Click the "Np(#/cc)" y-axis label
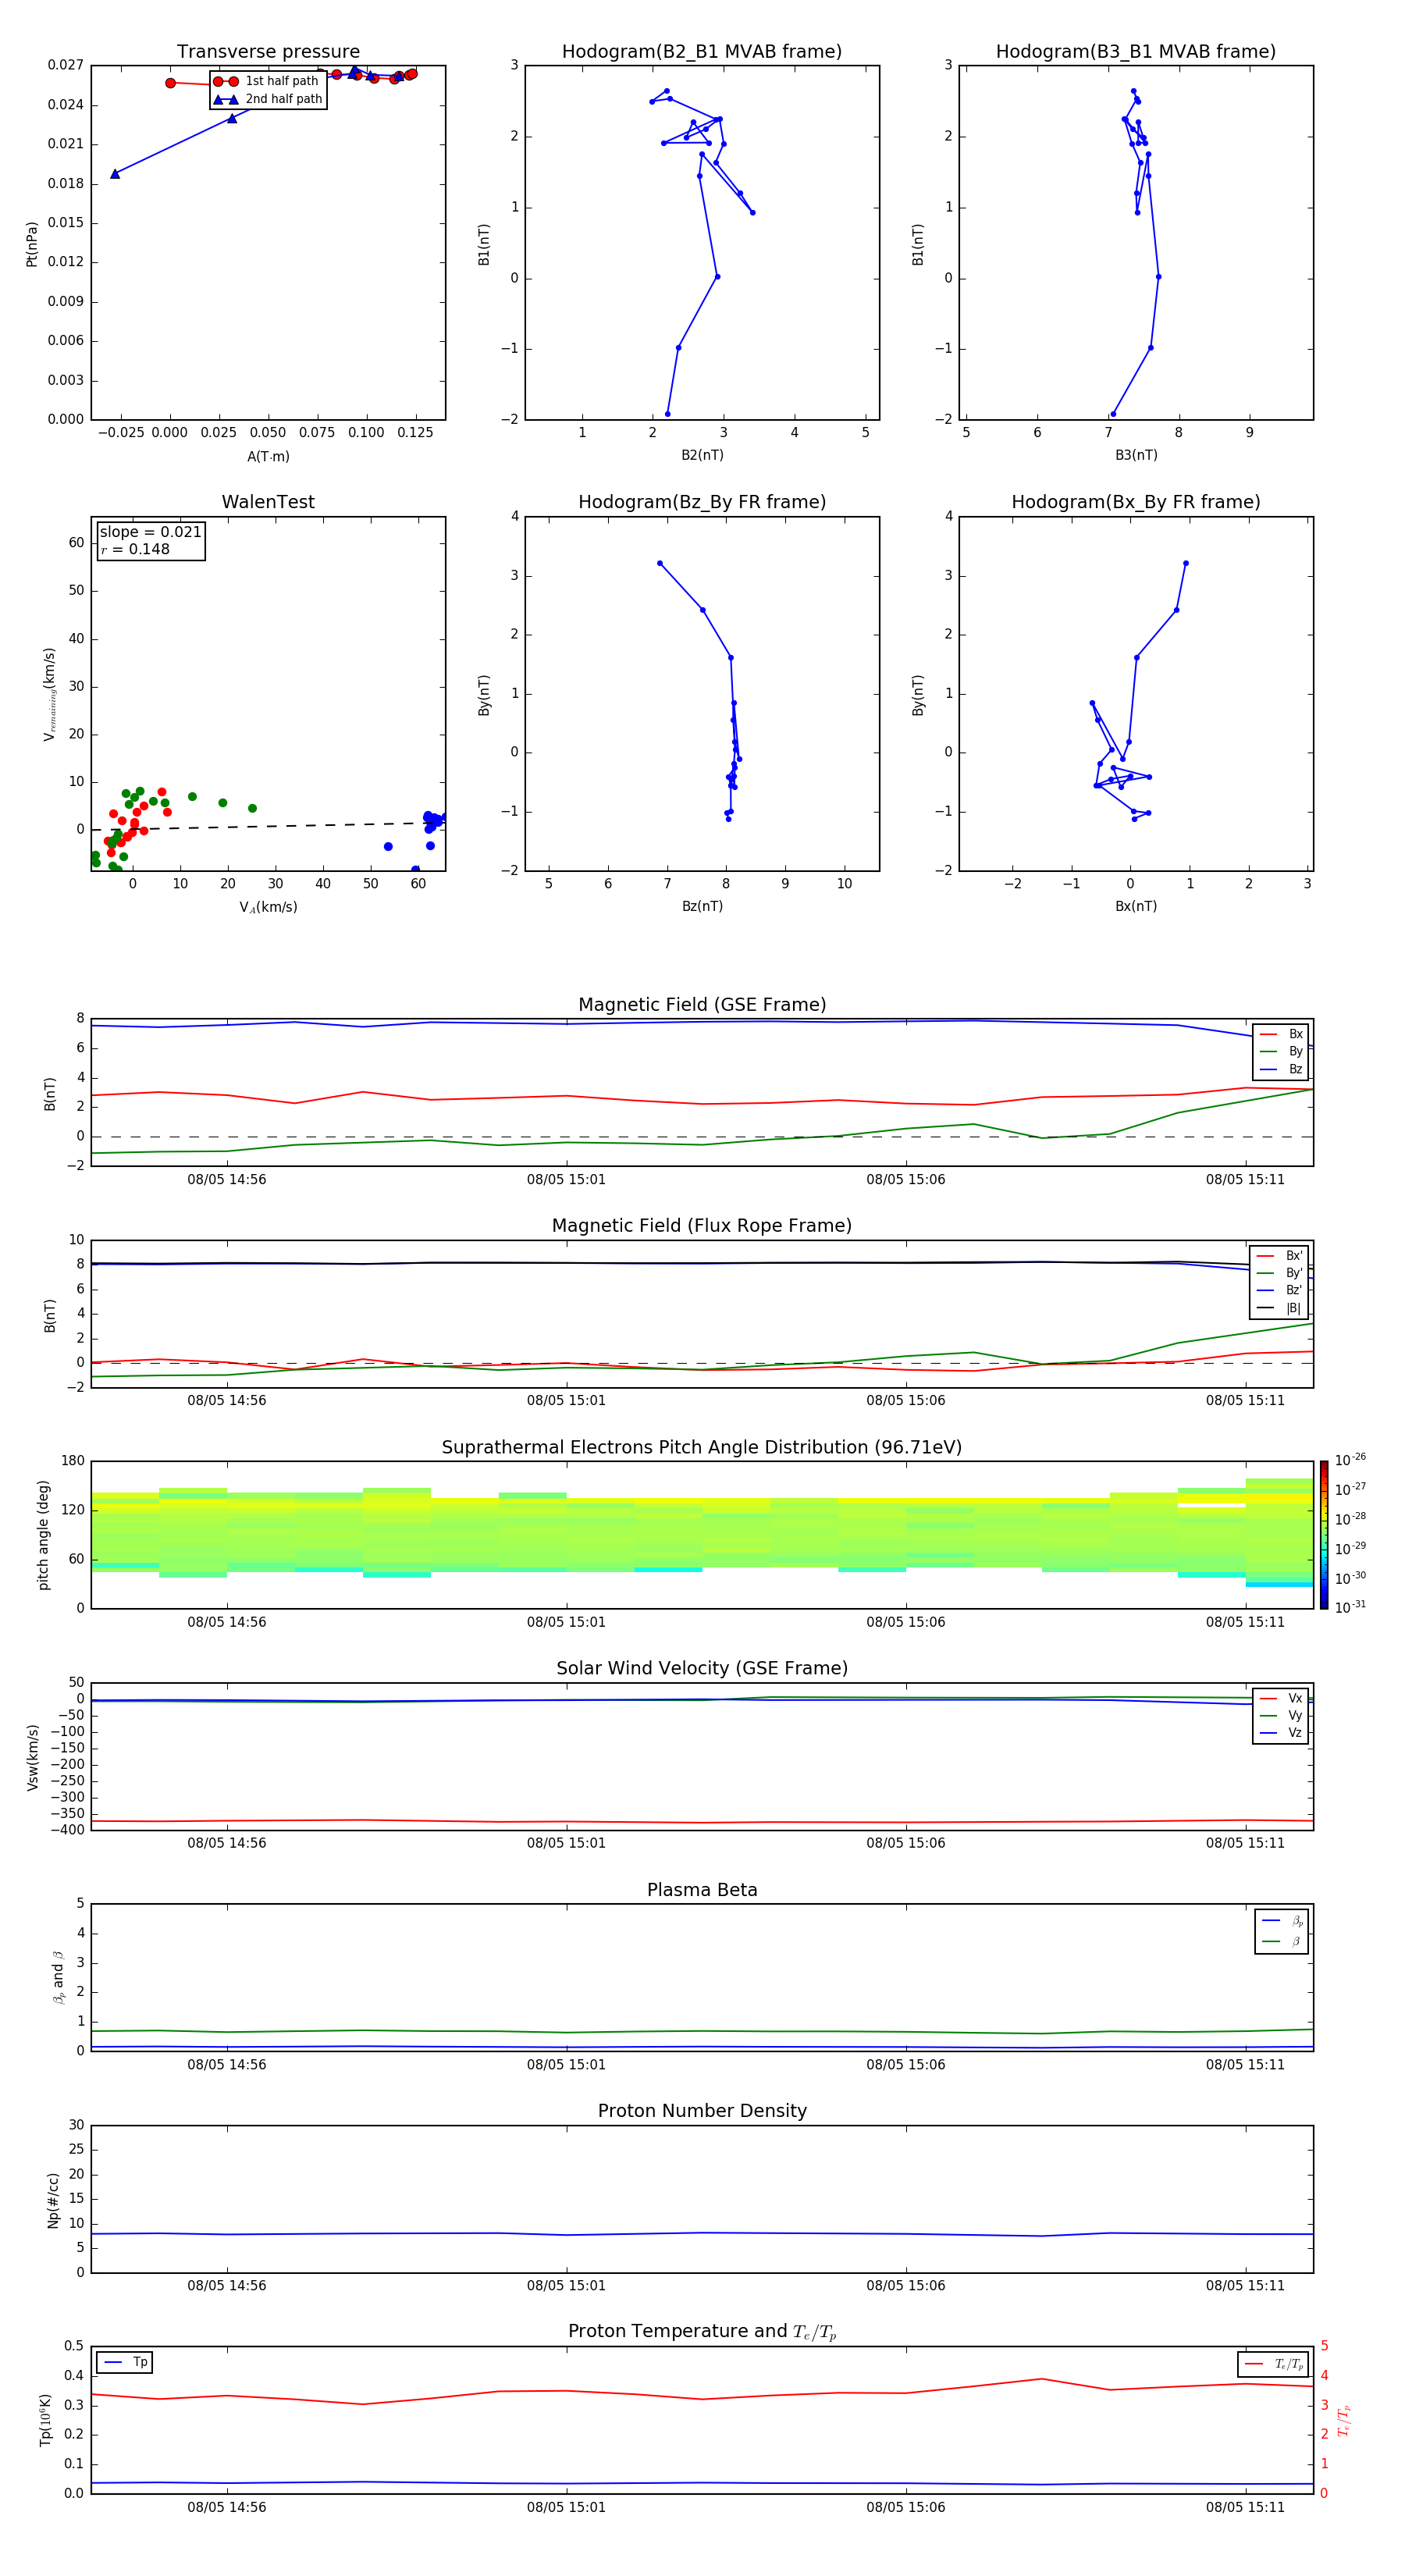Screen dimensions: 1405x2576 53,2199
